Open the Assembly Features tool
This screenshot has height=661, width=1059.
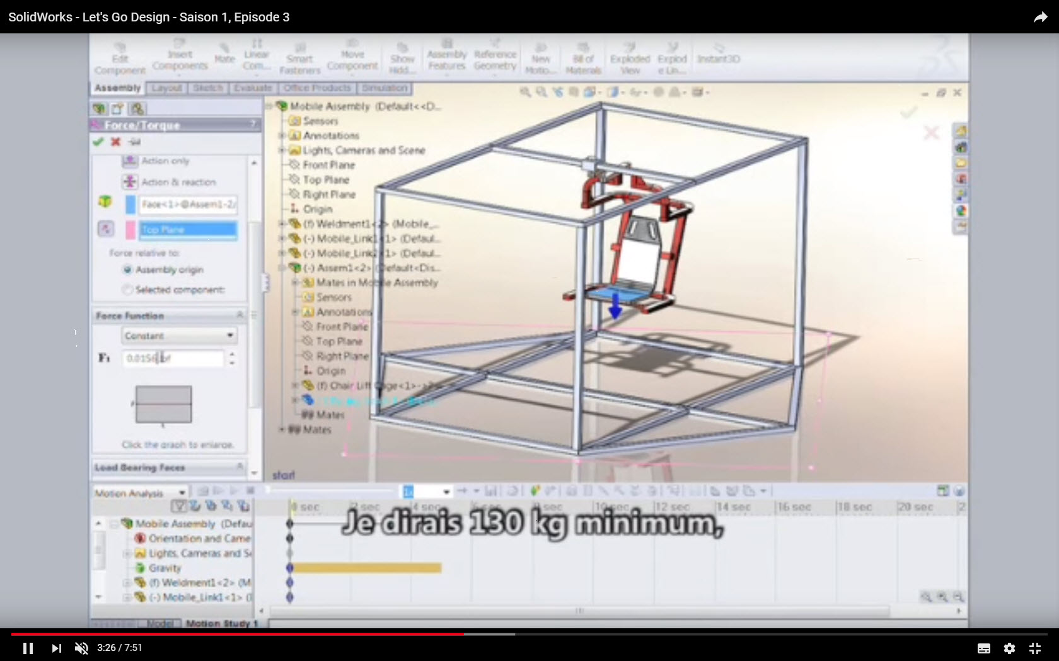[x=446, y=57]
